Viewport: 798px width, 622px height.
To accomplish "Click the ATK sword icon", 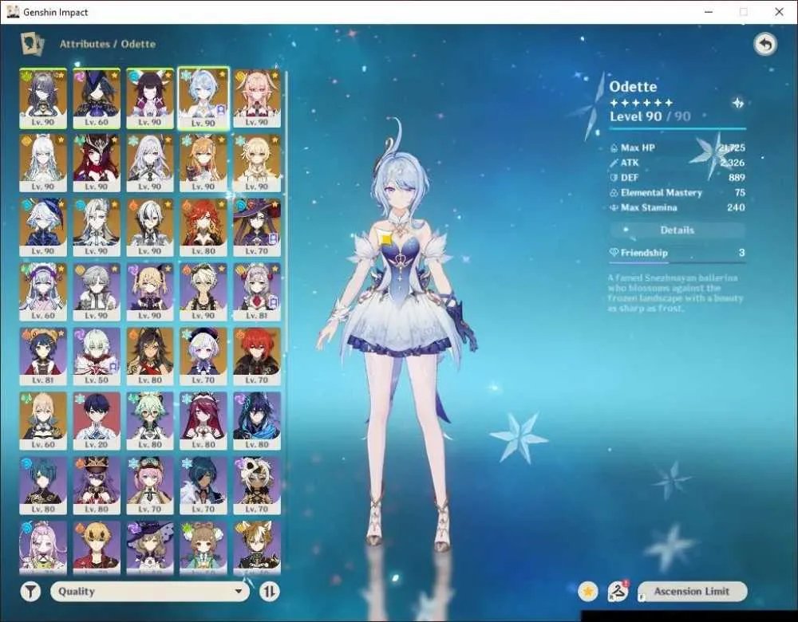I will (614, 163).
